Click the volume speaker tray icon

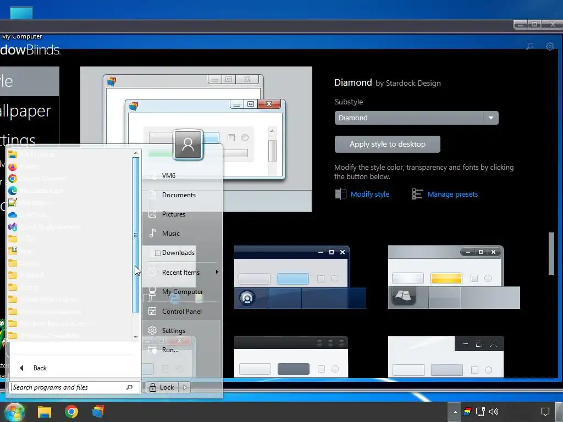494,412
